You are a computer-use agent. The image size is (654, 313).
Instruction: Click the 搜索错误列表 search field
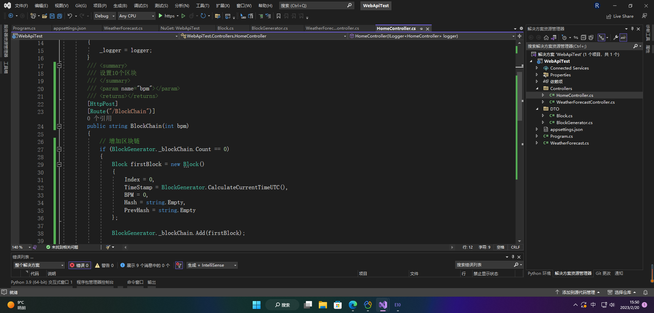(489, 265)
